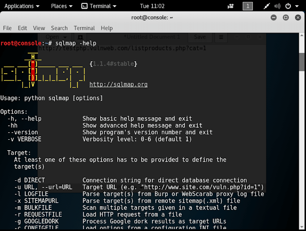Expand the system menu arrow beside power icon
Viewport: 306px width, 231px height.
coord(296,6)
